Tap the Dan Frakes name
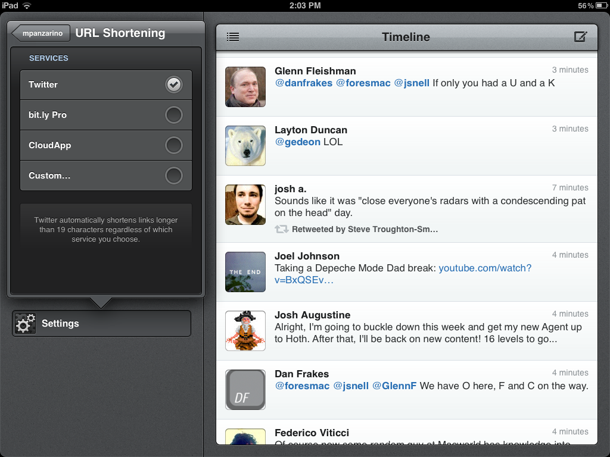 click(x=302, y=374)
